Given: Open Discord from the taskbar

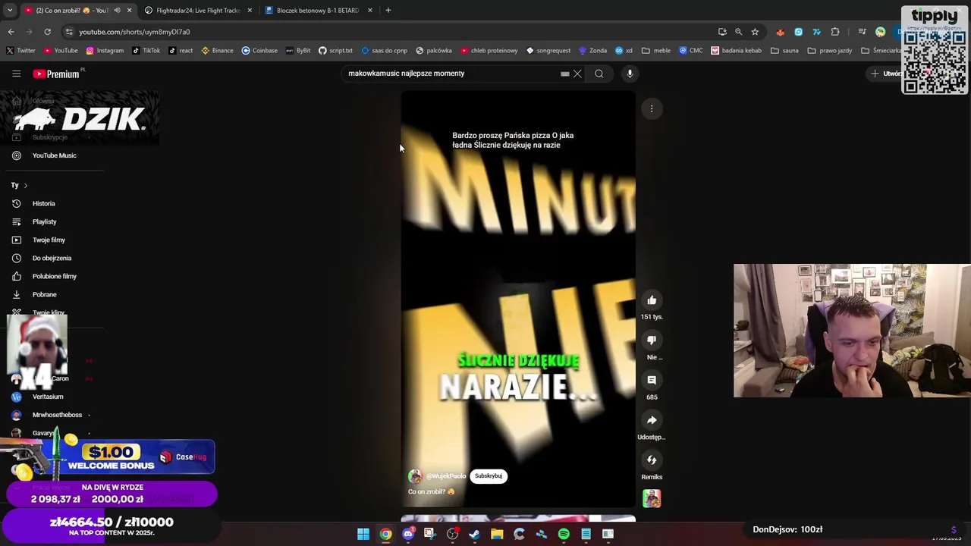Looking at the screenshot, I should tap(408, 534).
